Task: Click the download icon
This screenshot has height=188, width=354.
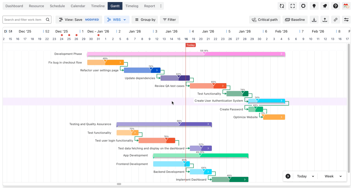Action: point(314,20)
